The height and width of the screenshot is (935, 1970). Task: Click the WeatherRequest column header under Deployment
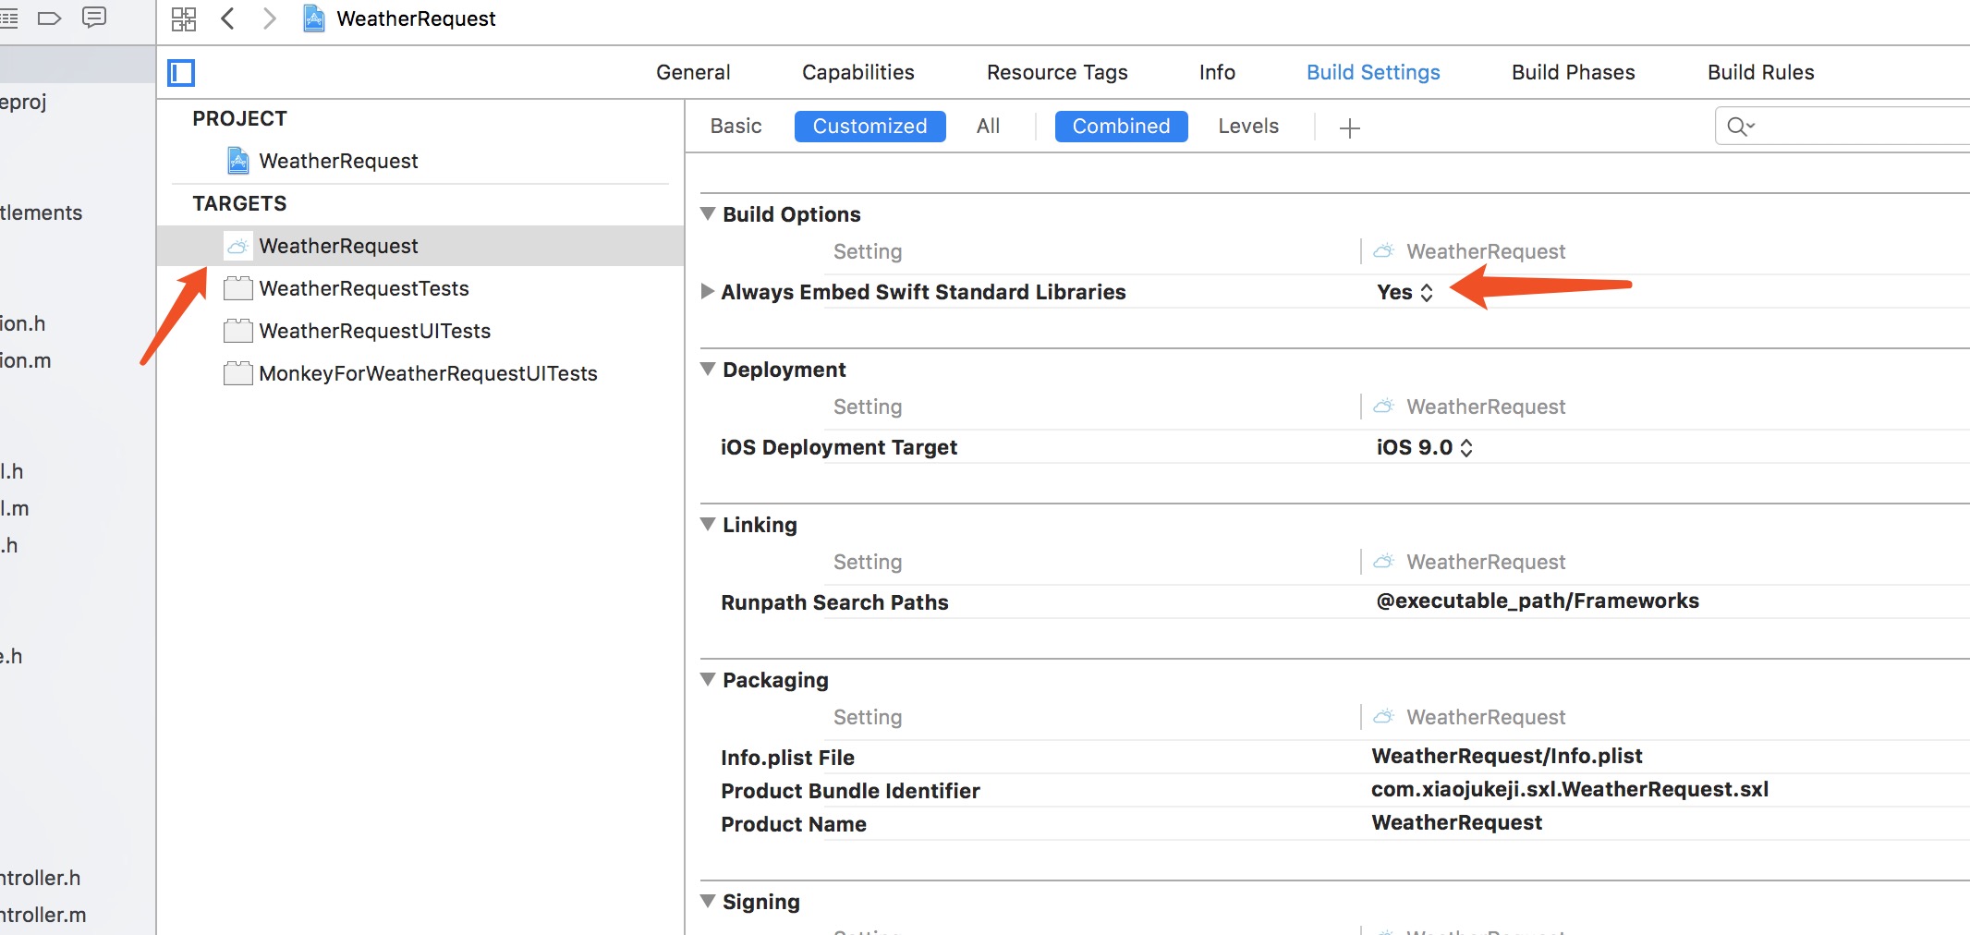click(1470, 407)
